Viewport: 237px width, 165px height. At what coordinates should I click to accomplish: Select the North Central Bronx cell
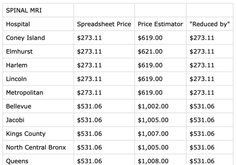(x=38, y=147)
